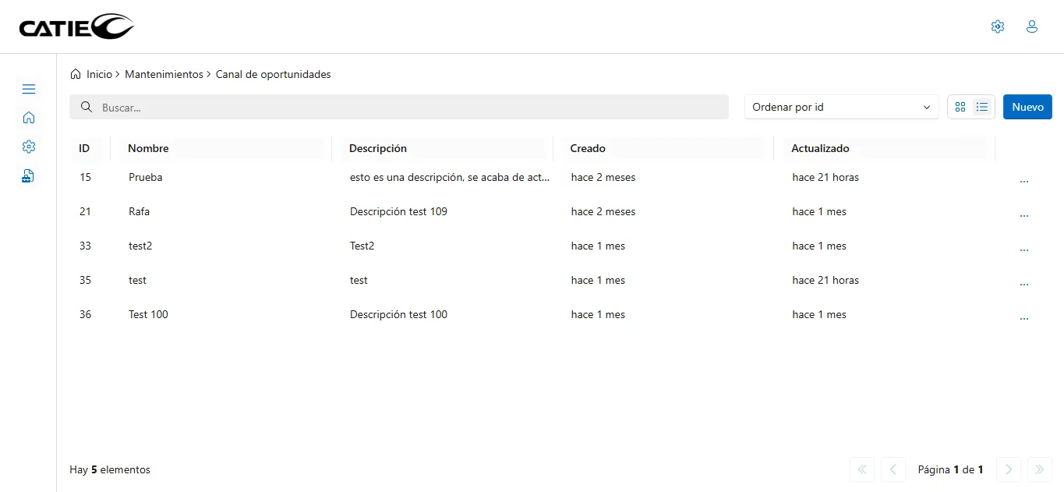The width and height of the screenshot is (1064, 492).
Task: Open the actions menu for the Rafa row
Action: pyautogui.click(x=1023, y=215)
